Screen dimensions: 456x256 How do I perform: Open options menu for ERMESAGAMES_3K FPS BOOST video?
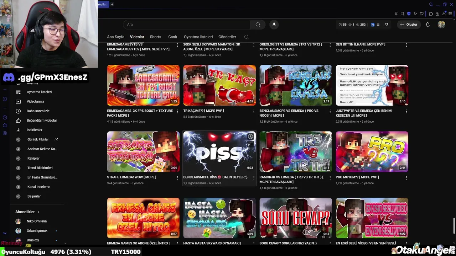click(177, 111)
